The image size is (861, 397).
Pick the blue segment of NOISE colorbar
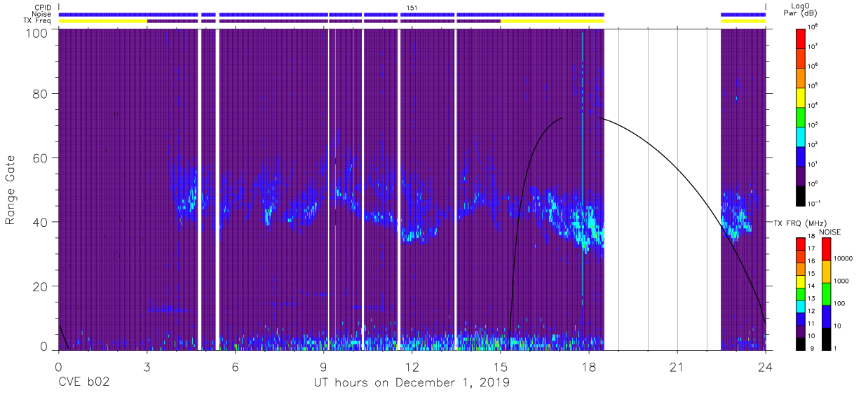tap(826, 316)
